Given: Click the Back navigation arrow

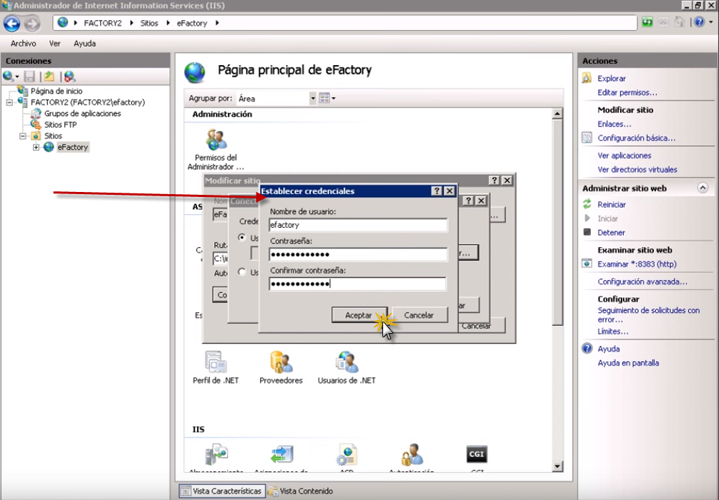Looking at the screenshot, I should 12,24.
